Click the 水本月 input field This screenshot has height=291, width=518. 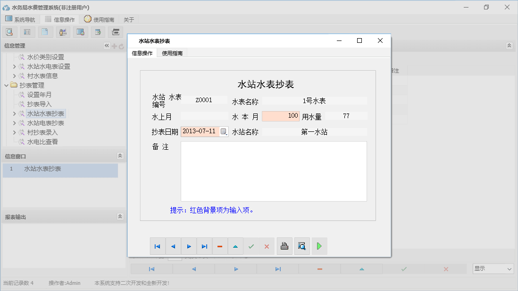(x=280, y=116)
